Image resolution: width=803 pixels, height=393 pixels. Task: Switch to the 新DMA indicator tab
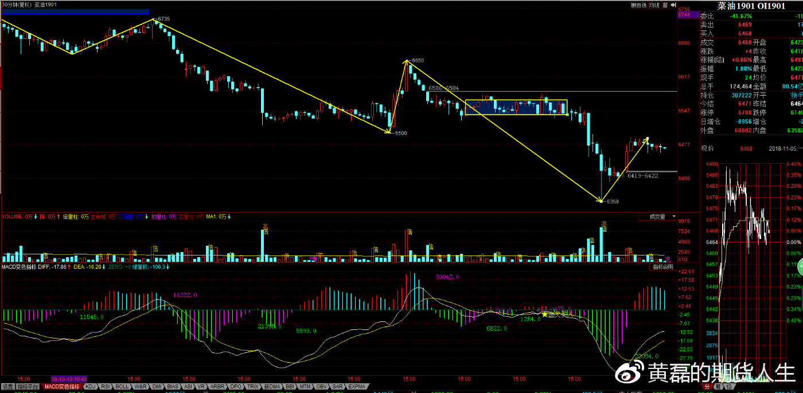272,387
